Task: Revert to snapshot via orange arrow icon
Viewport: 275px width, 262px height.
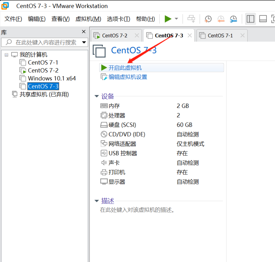Action: click(221, 19)
